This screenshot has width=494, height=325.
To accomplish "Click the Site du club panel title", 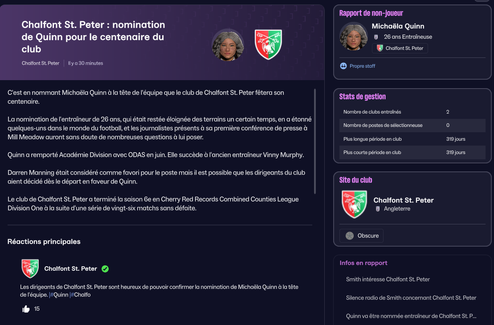I will tap(355, 180).
